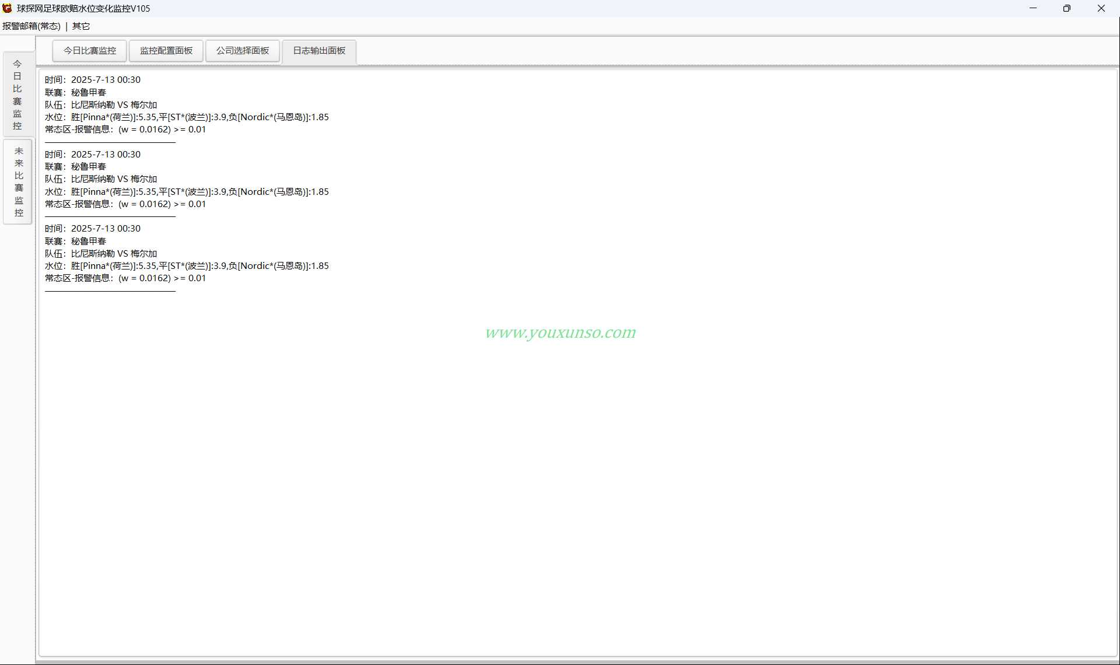This screenshot has height=665, width=1120.
Task: Open the 报警邮箱(常态) menu
Action: [x=32, y=26]
